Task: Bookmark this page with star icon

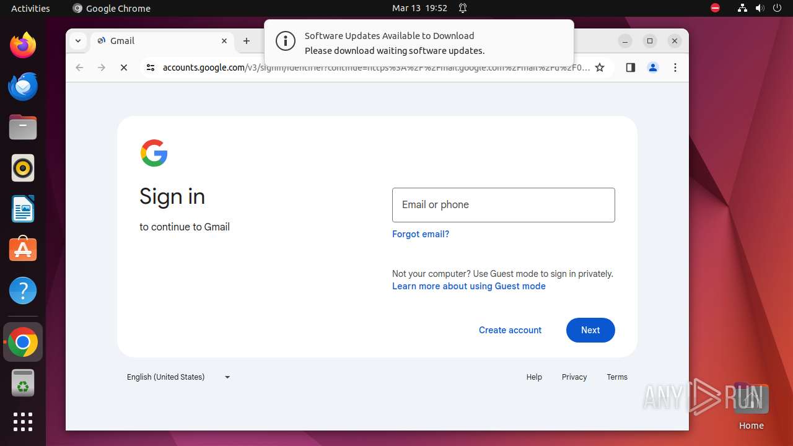Action: [600, 68]
